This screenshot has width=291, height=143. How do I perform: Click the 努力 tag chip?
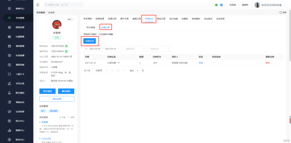(x=43, y=111)
